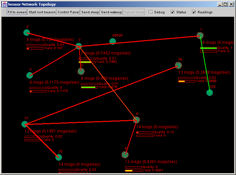Click node 65535 green circle
Screen dimensions: 236x175
(113, 41)
